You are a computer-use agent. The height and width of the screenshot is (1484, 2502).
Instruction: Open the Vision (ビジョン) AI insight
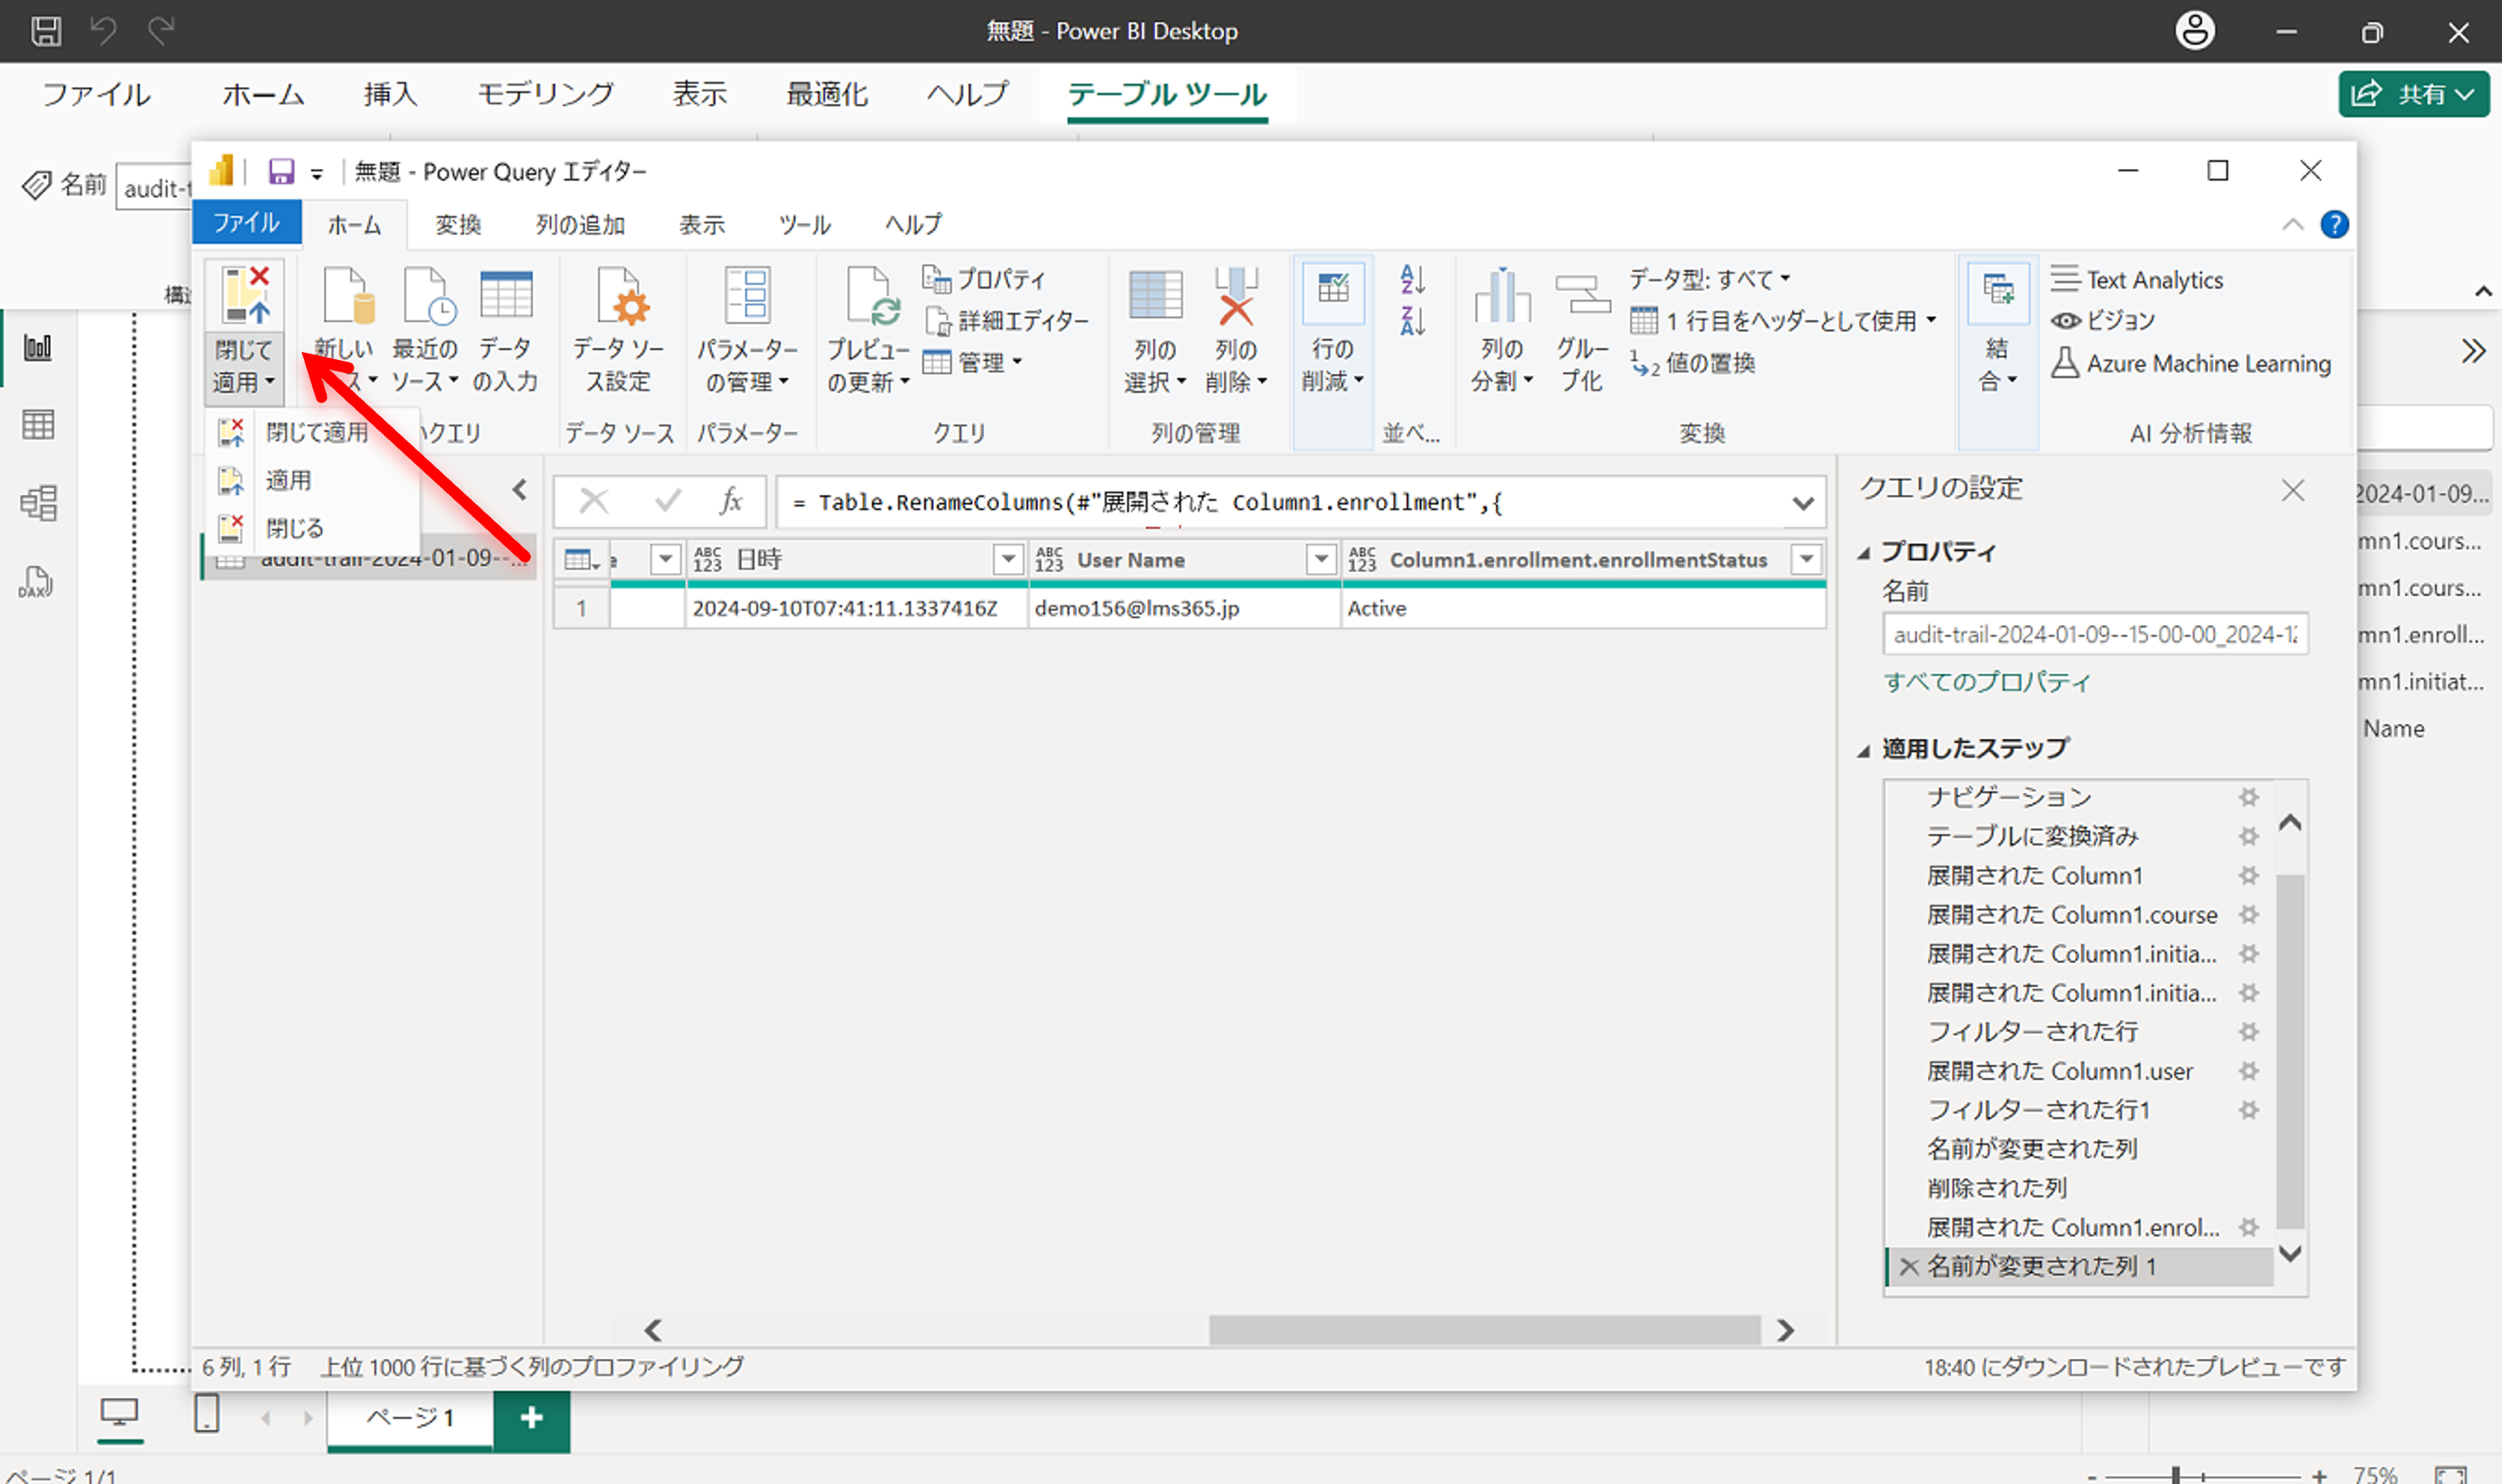(x=2102, y=321)
